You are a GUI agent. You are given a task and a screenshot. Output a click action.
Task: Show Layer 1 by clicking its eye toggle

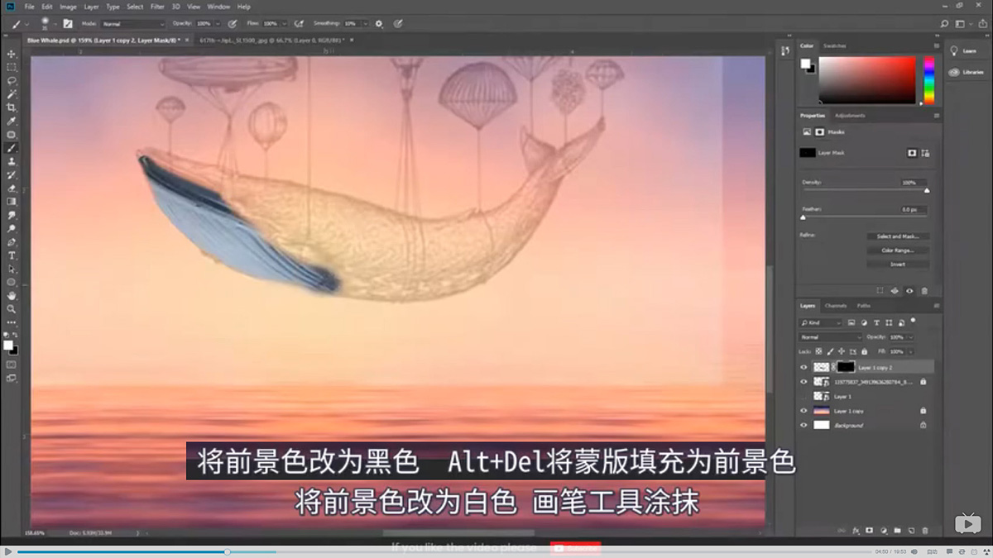[804, 397]
